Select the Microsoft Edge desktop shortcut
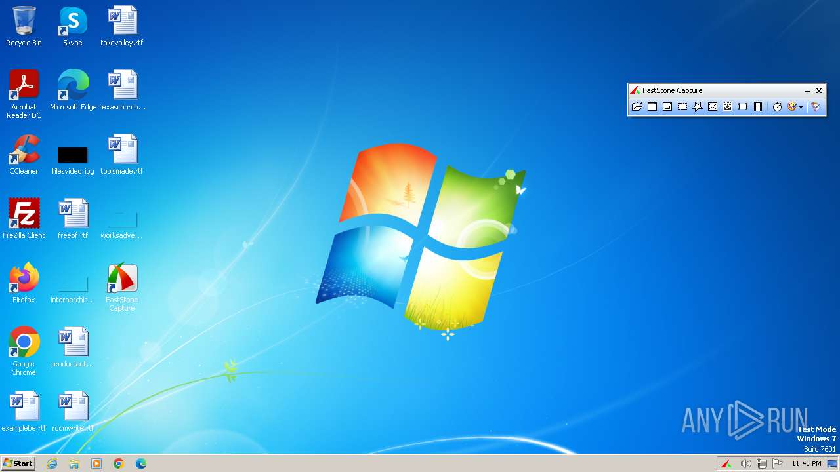840x472 pixels. point(73,90)
